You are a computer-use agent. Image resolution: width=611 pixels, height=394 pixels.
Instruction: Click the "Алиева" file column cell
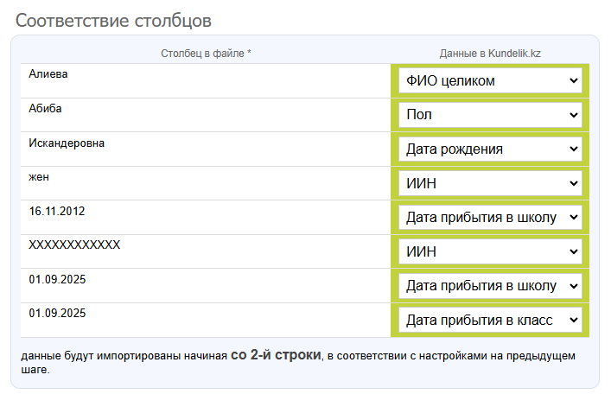pos(48,74)
